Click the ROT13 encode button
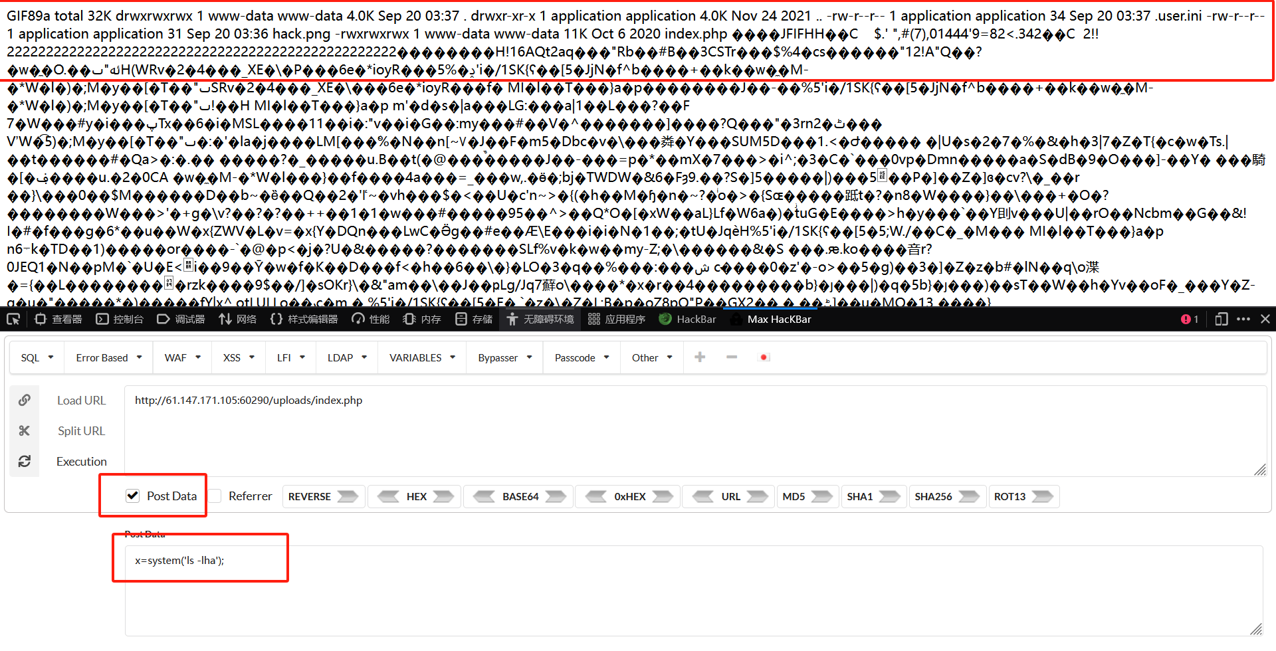The width and height of the screenshot is (1276, 651). 1023,496
